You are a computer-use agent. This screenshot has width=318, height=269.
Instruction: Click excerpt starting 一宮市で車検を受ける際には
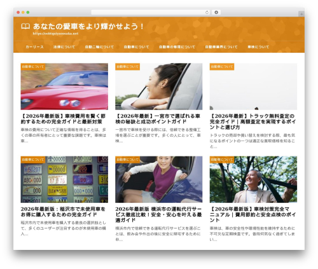coord(158,135)
